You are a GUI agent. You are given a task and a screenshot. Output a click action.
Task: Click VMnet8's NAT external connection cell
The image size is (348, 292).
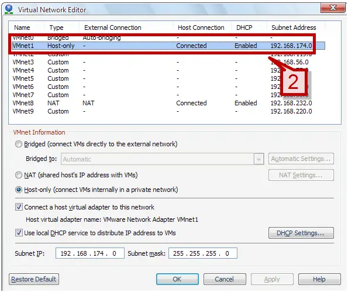click(x=88, y=103)
